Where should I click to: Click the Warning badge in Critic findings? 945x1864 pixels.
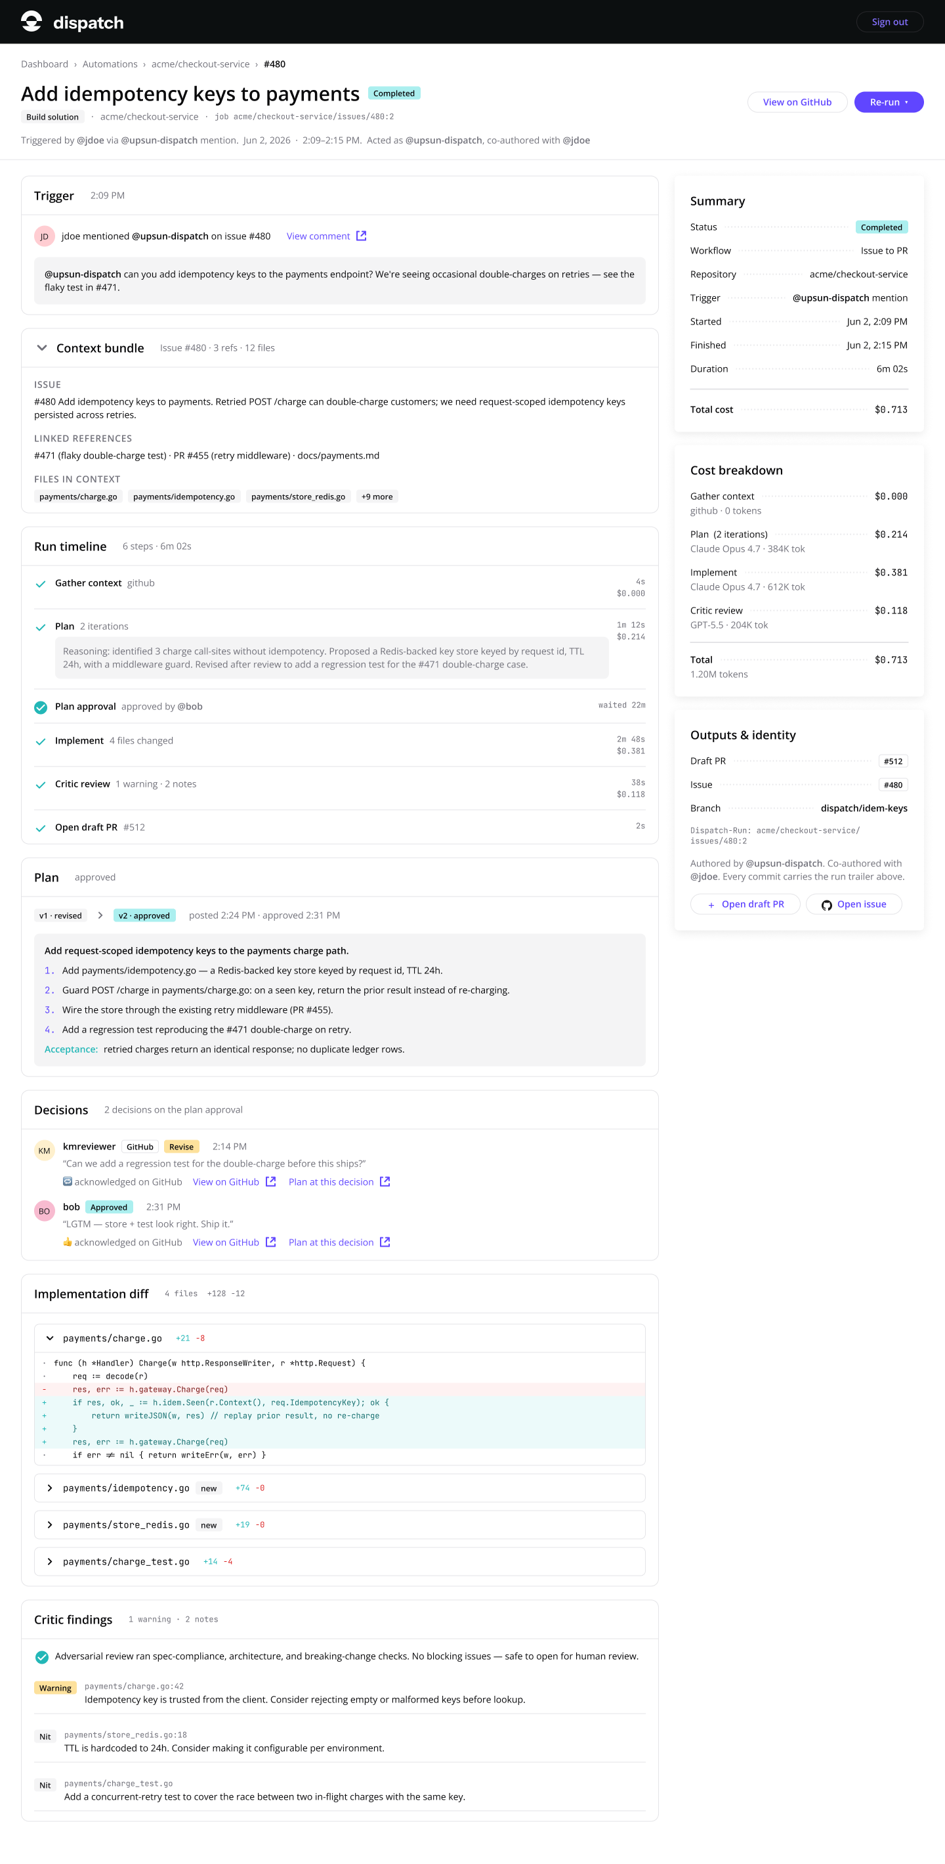click(x=56, y=1688)
